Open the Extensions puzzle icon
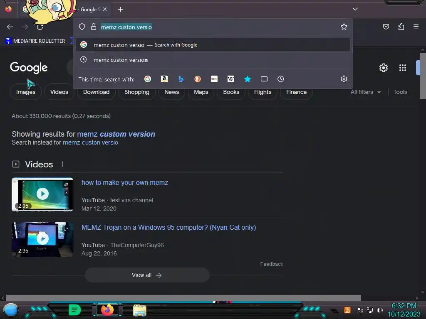 401,27
